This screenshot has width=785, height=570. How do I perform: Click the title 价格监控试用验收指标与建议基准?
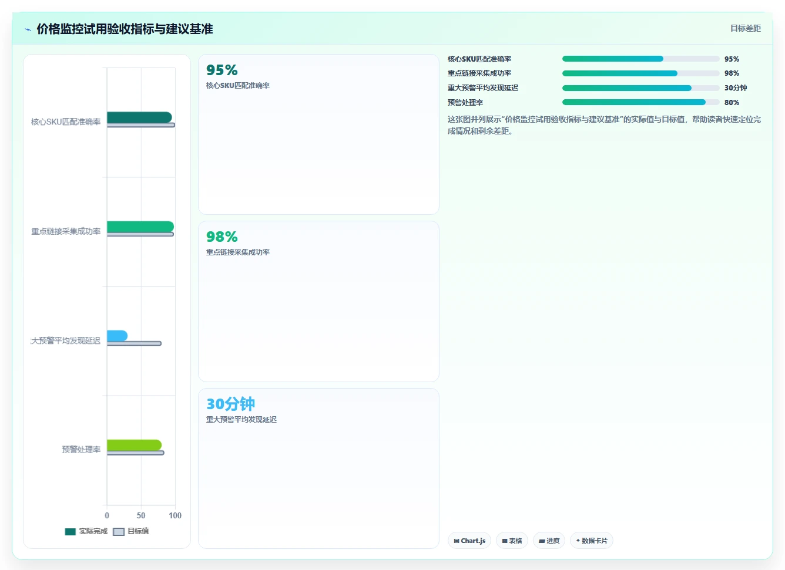coord(125,29)
